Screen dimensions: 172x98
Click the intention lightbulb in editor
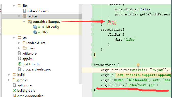click(x=138, y=65)
